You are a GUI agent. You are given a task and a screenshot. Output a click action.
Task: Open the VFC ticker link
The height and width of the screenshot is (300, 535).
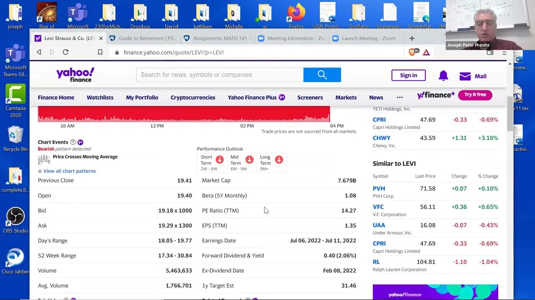[x=378, y=207]
